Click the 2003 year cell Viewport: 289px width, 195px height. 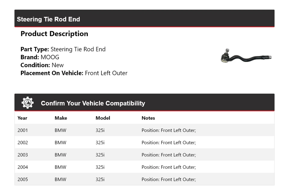pyautogui.click(x=23, y=155)
